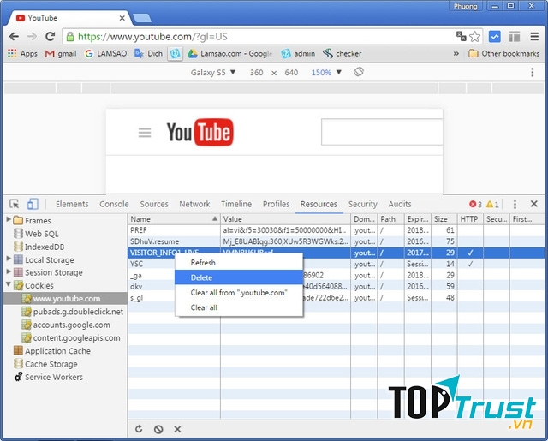Open the 150% zoom dropdown
548x441 pixels.
point(326,72)
